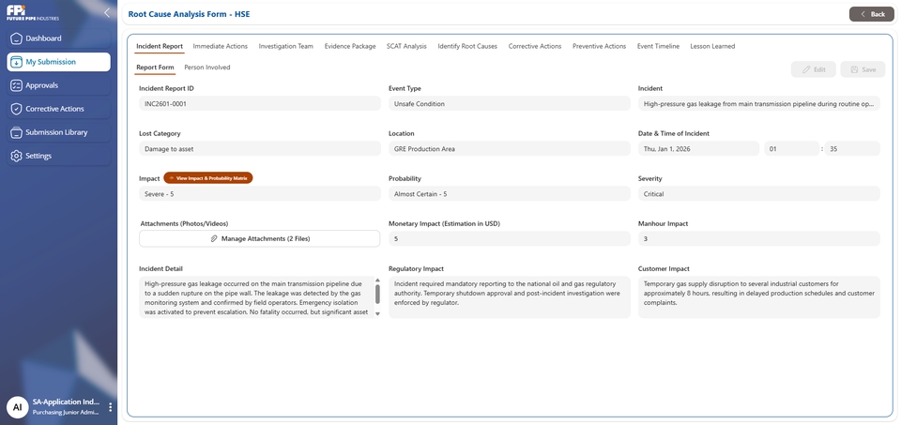Open the Submission Library sidebar icon
Screen dimensions: 901x425
coord(16,132)
